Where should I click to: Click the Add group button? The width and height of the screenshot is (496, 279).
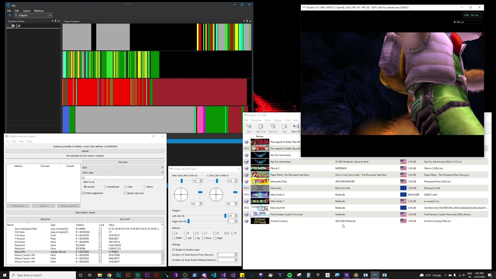[x=45, y=219]
